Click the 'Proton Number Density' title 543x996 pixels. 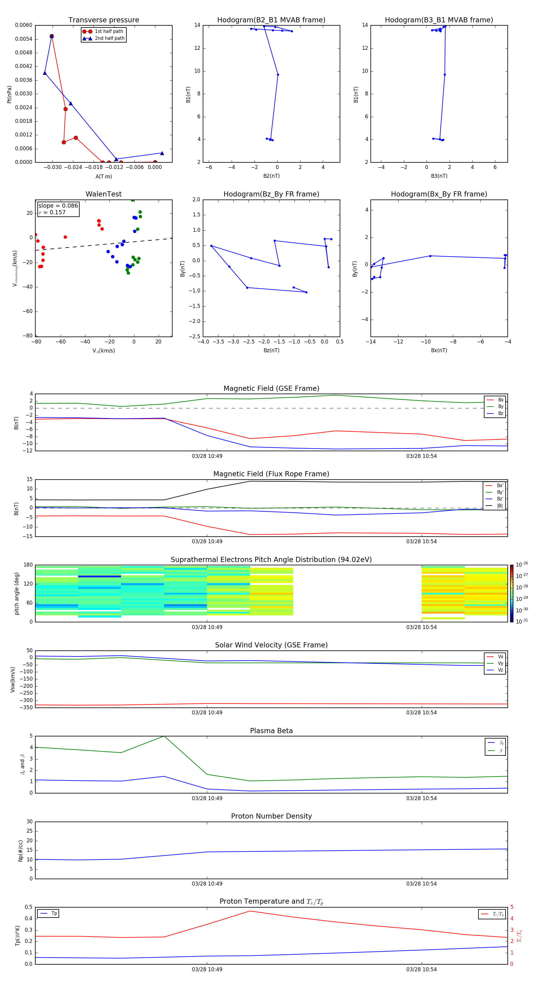point(271,816)
